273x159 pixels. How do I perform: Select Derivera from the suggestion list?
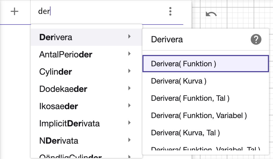[x=56, y=37]
